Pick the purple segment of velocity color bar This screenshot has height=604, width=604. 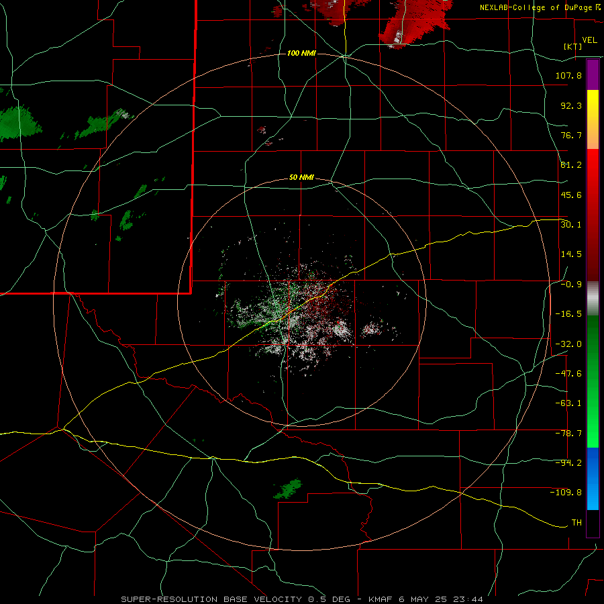[x=593, y=74]
